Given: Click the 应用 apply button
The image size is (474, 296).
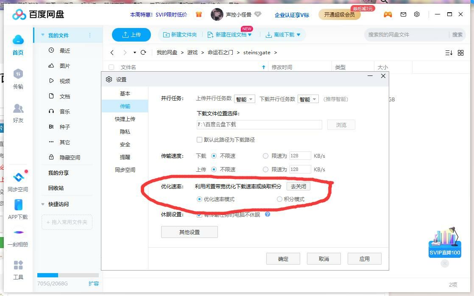Looking at the screenshot, I should click(x=364, y=259).
